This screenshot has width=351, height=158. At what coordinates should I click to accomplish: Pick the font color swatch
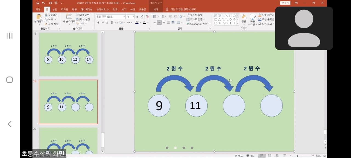(x=144, y=22)
